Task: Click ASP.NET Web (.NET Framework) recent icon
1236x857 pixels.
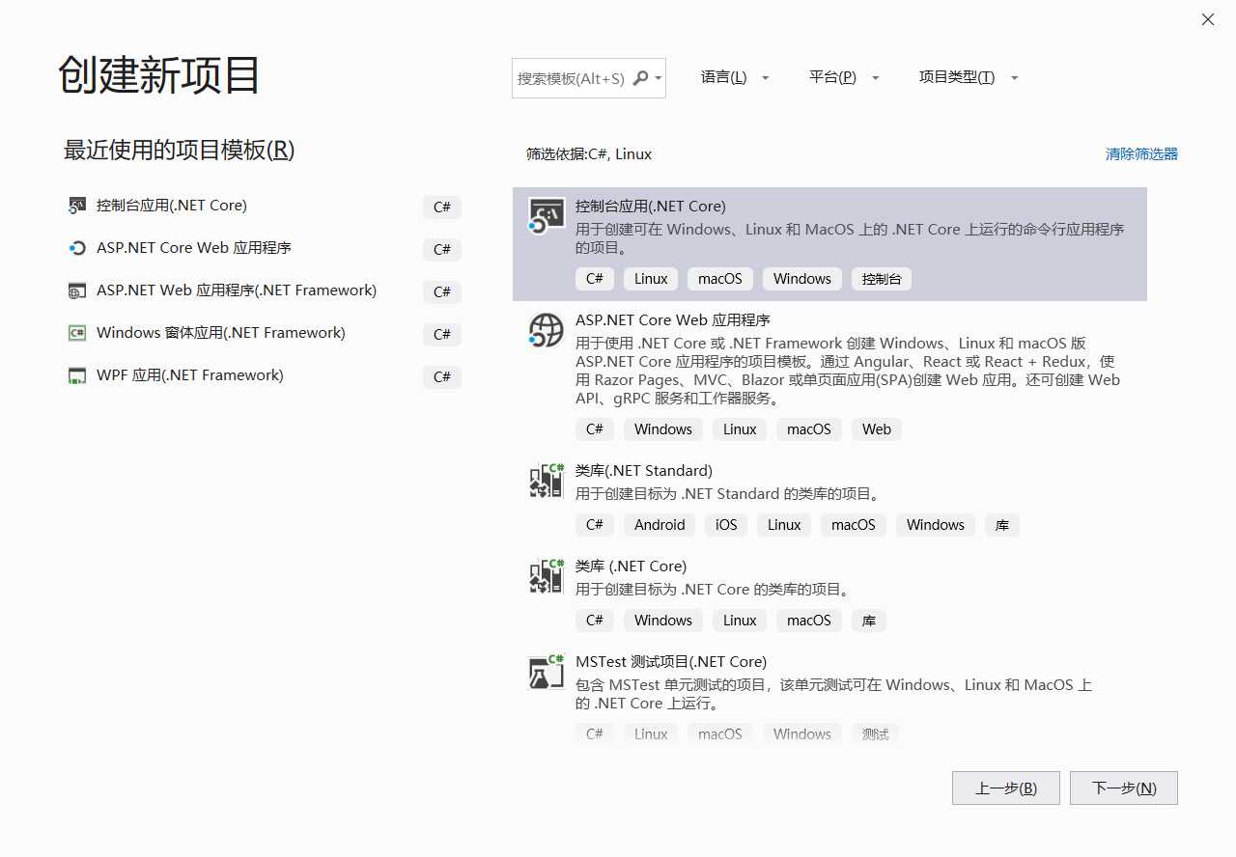Action: (x=77, y=290)
